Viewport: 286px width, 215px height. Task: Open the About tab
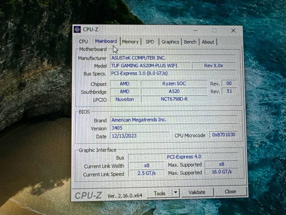208,42
